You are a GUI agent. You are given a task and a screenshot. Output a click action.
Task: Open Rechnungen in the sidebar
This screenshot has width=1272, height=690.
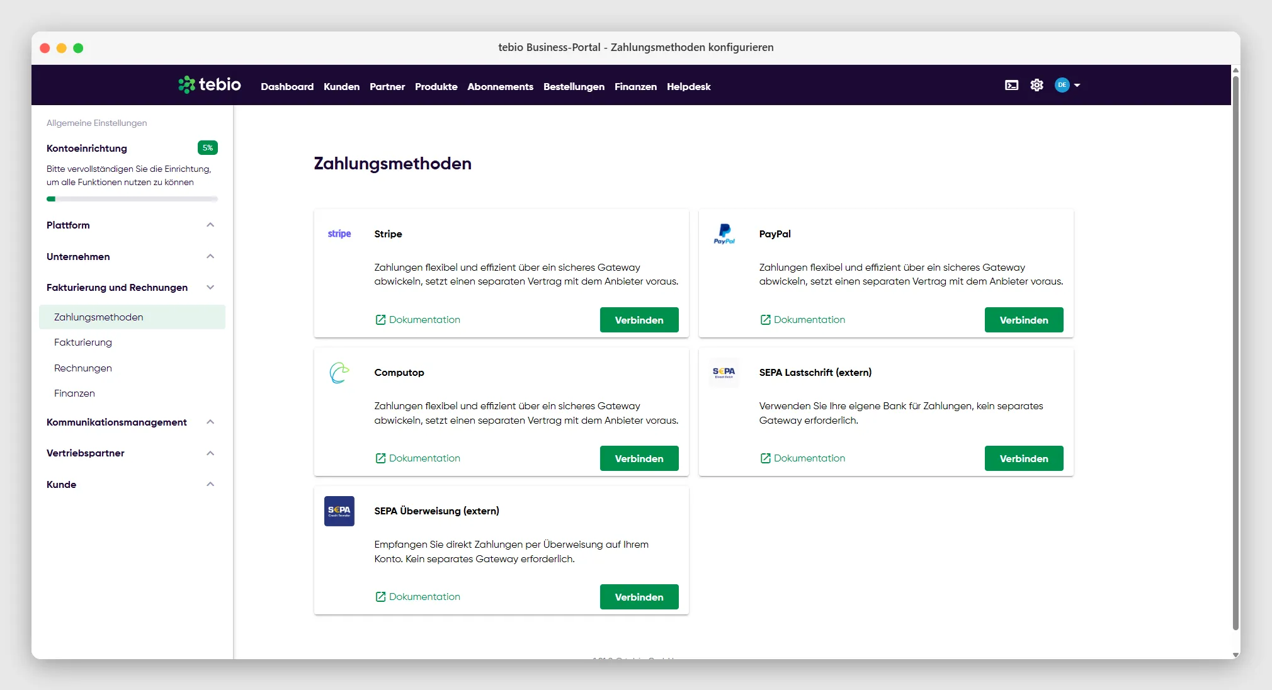pos(83,368)
